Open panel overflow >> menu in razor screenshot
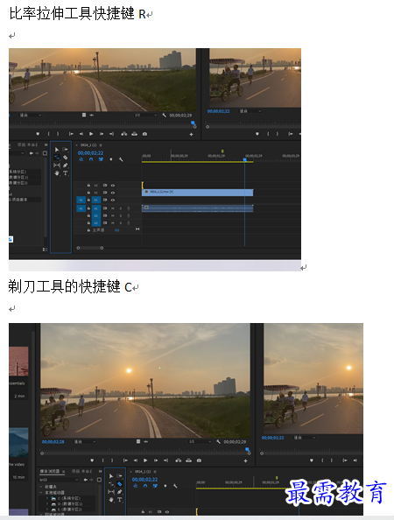 [x=100, y=471]
